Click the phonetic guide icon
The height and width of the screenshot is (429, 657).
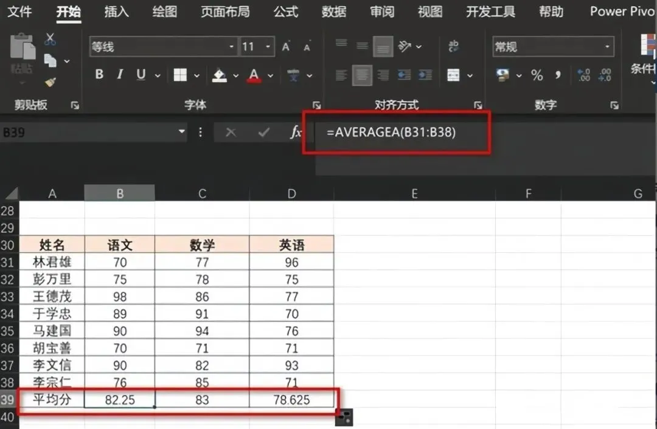point(293,75)
